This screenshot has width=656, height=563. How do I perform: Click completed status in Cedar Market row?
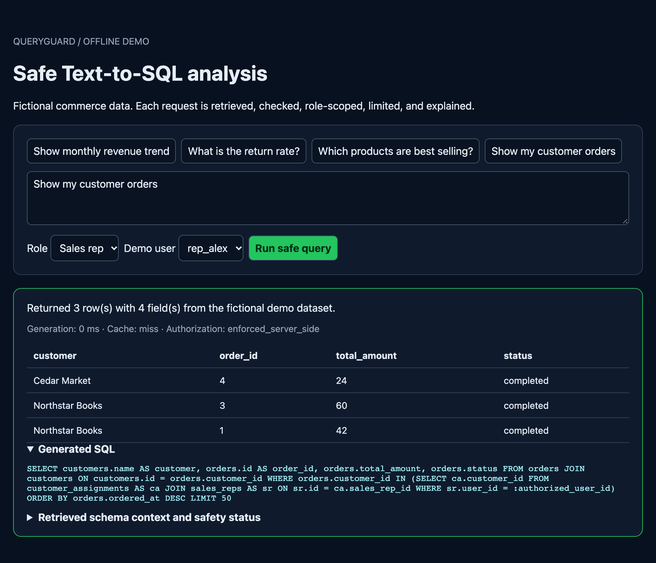pos(526,381)
